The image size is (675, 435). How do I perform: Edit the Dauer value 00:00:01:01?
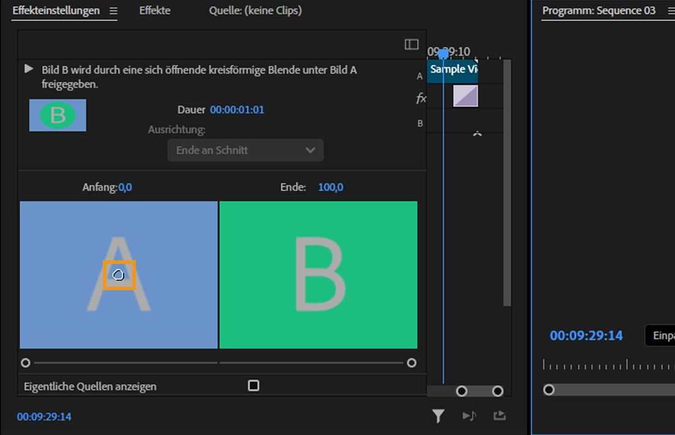coord(237,109)
